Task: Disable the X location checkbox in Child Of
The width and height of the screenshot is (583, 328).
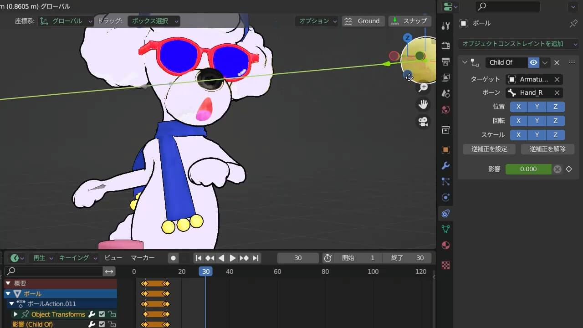Action: [518, 107]
